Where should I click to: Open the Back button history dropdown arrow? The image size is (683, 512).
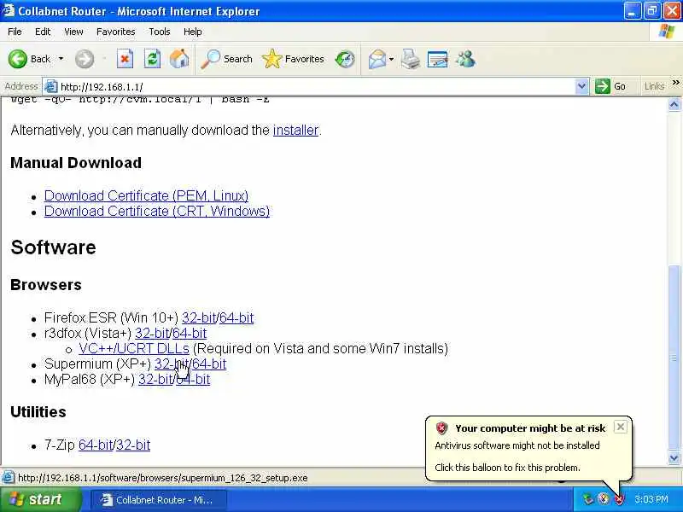pos(61,59)
